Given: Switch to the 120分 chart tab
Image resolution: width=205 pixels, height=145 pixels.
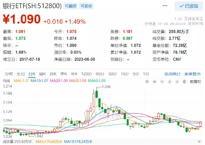Looking at the screenshot, I should click(x=86, y=74).
